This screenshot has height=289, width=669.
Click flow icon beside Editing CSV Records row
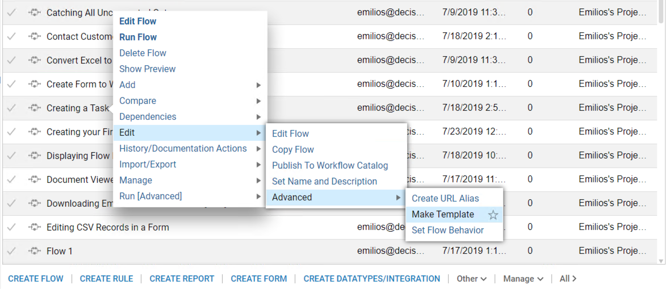[x=35, y=227]
